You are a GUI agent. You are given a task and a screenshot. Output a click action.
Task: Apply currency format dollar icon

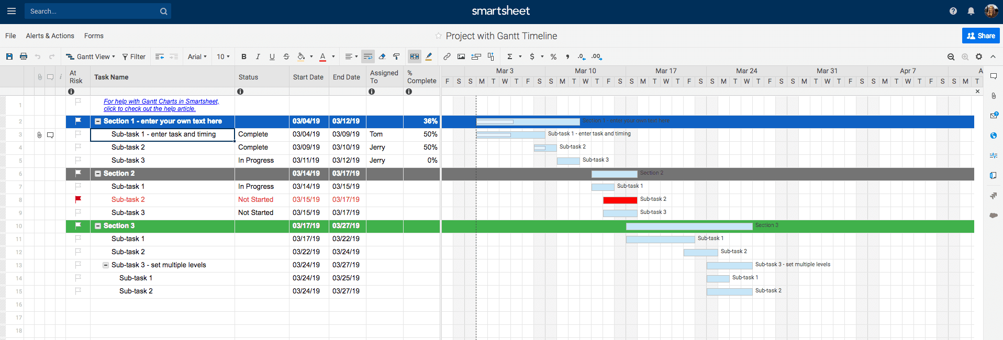[x=532, y=56]
